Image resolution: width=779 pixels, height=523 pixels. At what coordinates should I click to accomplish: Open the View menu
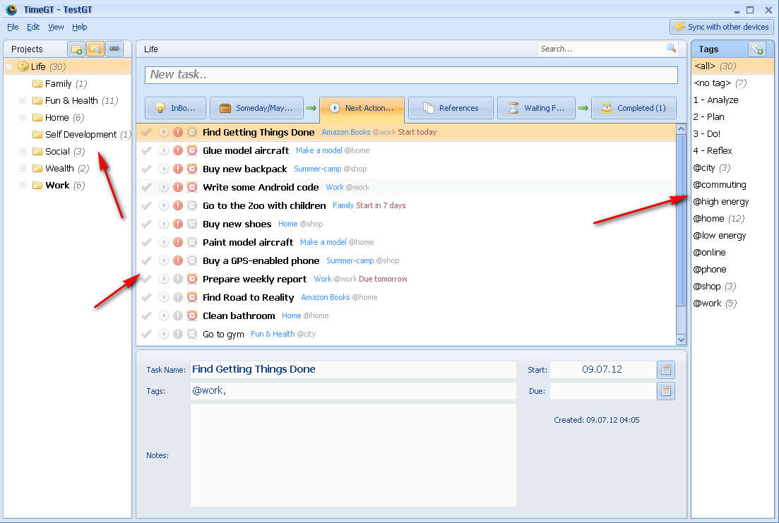[x=56, y=27]
